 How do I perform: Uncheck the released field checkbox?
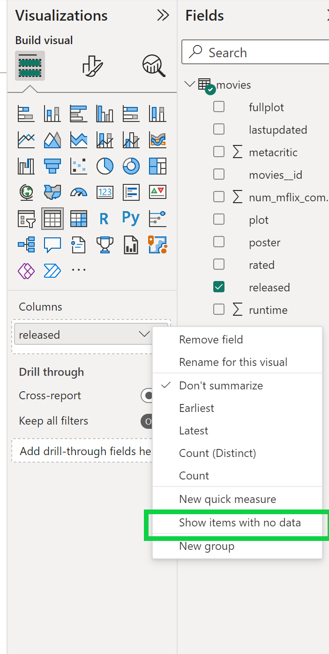click(219, 287)
